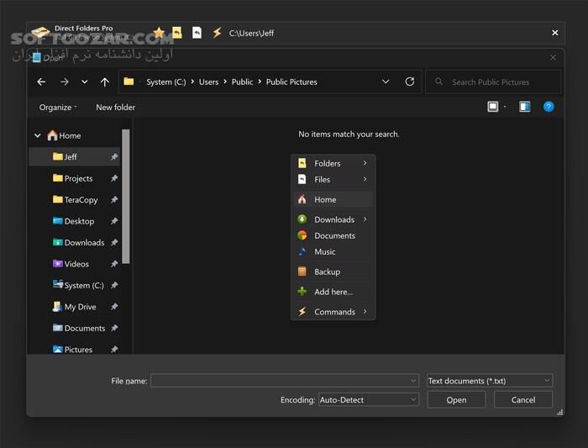
Task: Click the Direct Folders Pro favorites star icon
Action: (x=159, y=33)
